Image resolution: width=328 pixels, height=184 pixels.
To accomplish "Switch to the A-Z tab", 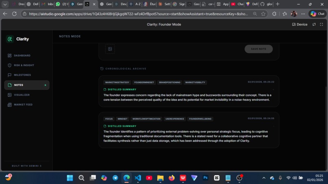I will (x=135, y=4).
